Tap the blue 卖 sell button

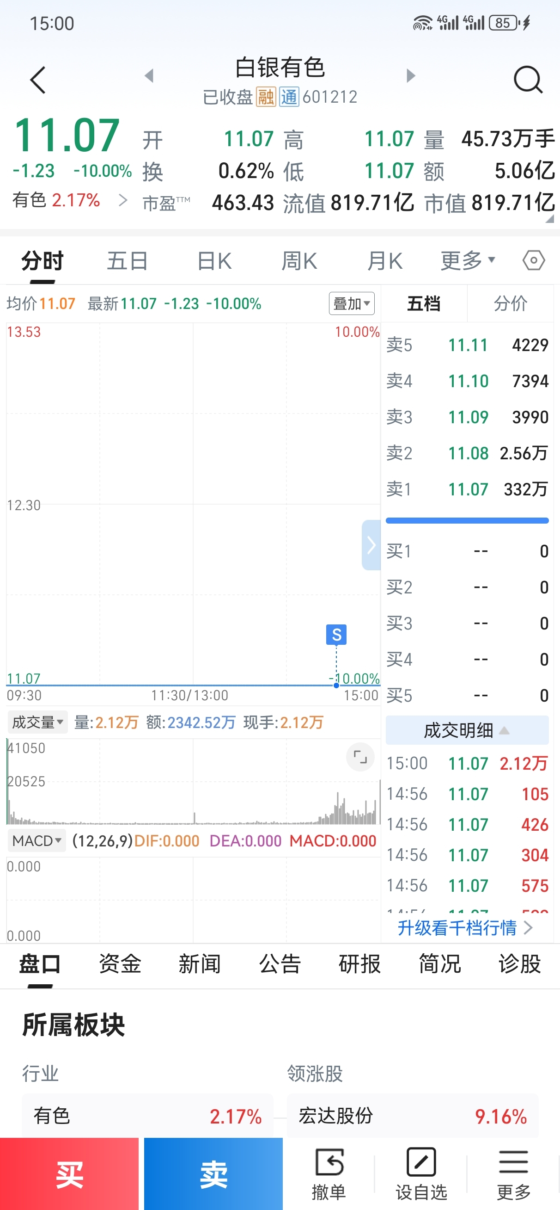click(213, 1174)
